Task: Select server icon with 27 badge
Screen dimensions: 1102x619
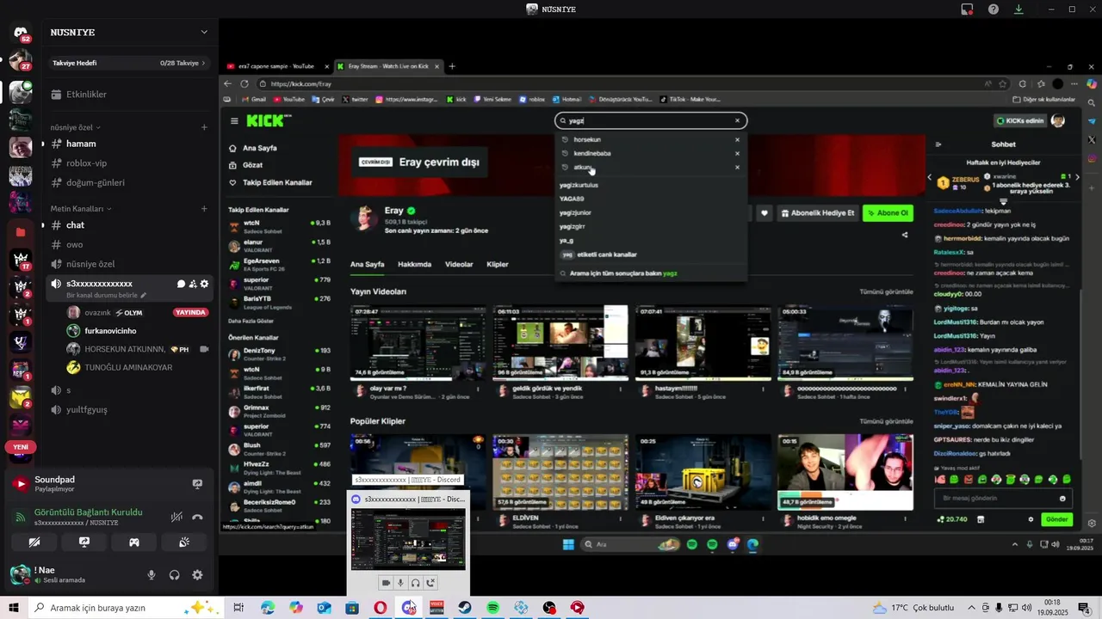Action: (21, 62)
